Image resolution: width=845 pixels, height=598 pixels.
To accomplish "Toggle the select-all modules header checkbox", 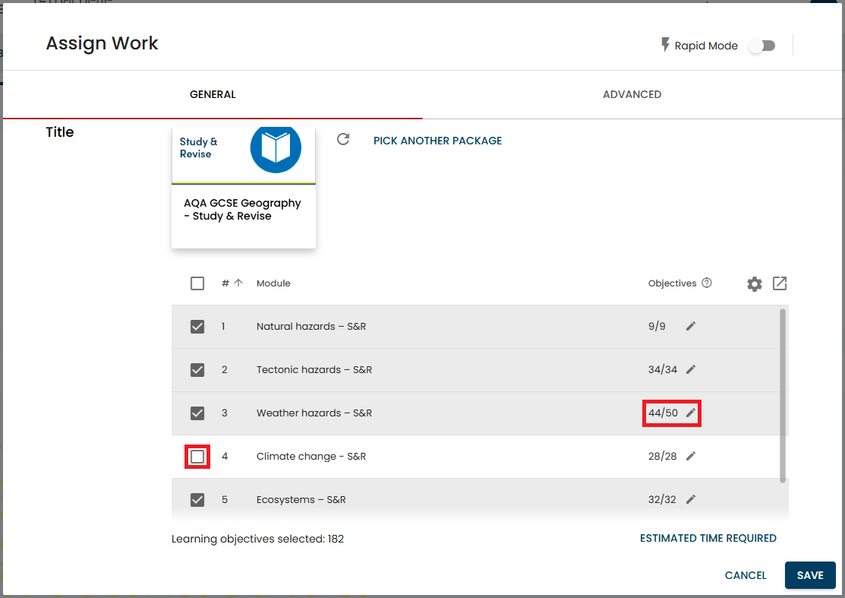I will 197,283.
